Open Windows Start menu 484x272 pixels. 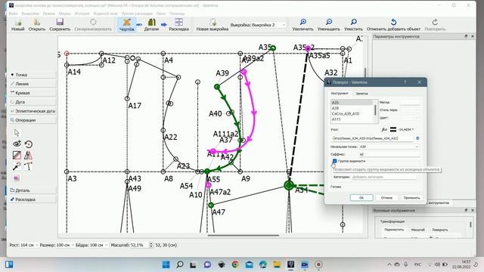(166, 264)
